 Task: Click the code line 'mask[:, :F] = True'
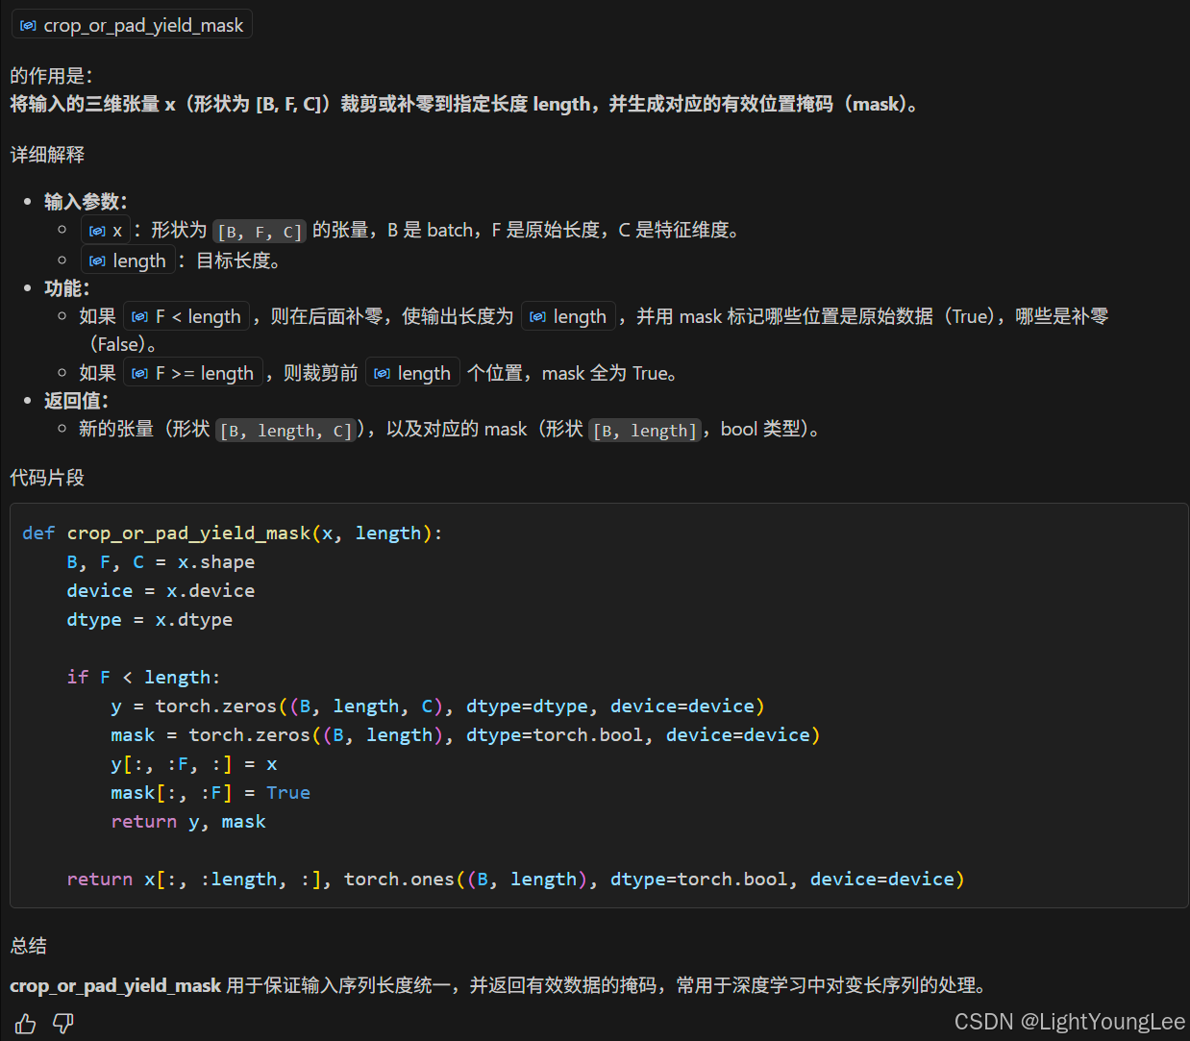211,793
